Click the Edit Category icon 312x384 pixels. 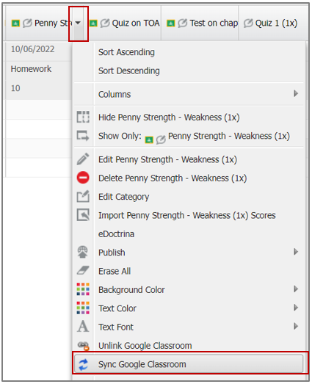pos(83,197)
